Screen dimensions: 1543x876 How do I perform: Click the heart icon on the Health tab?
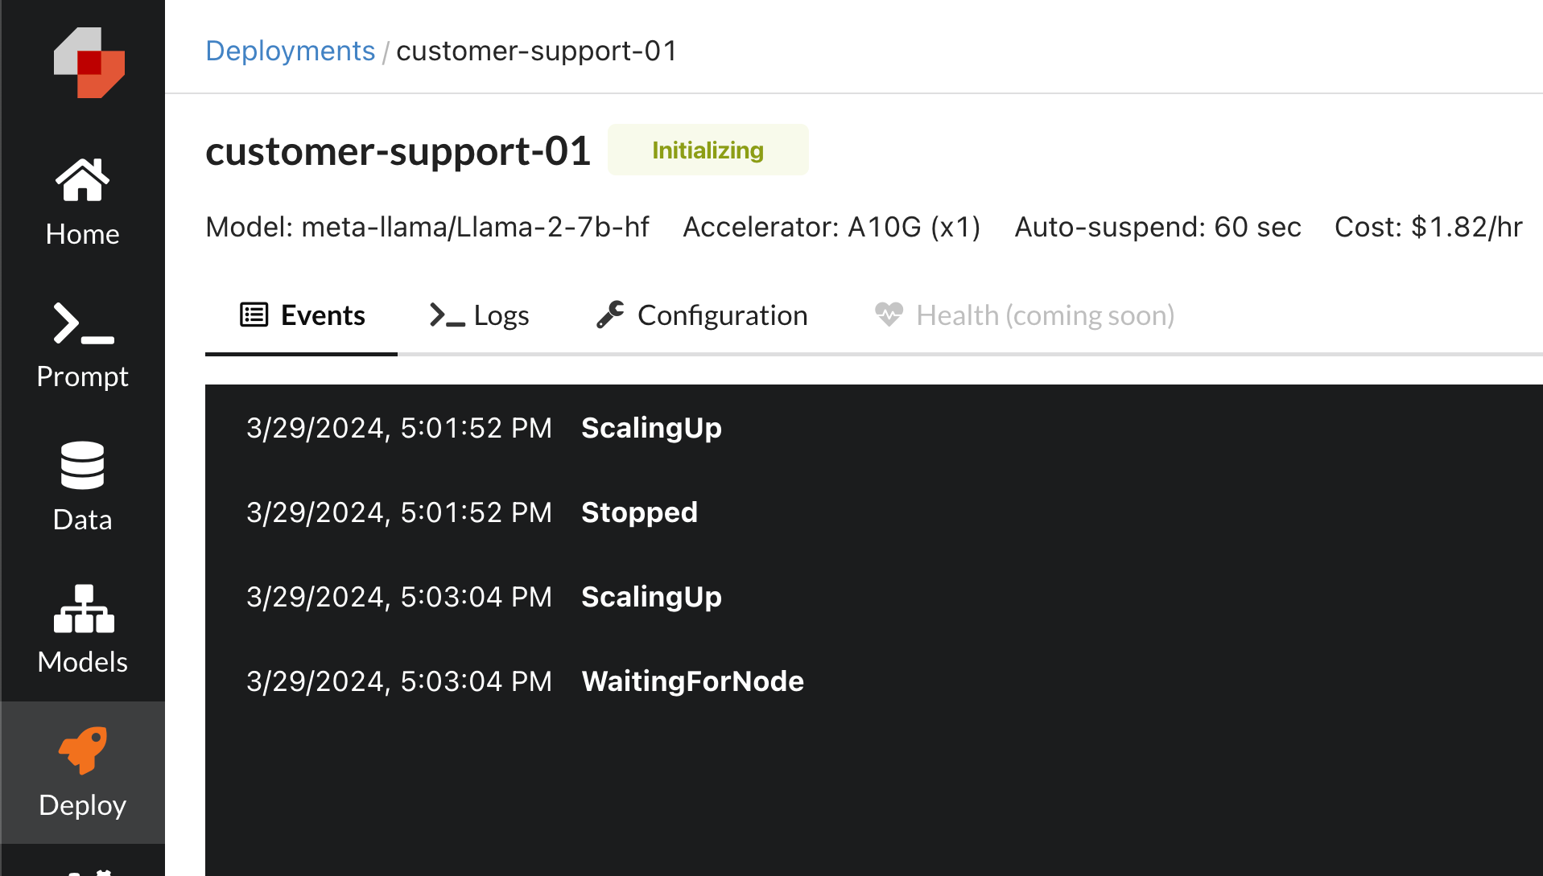tap(889, 315)
